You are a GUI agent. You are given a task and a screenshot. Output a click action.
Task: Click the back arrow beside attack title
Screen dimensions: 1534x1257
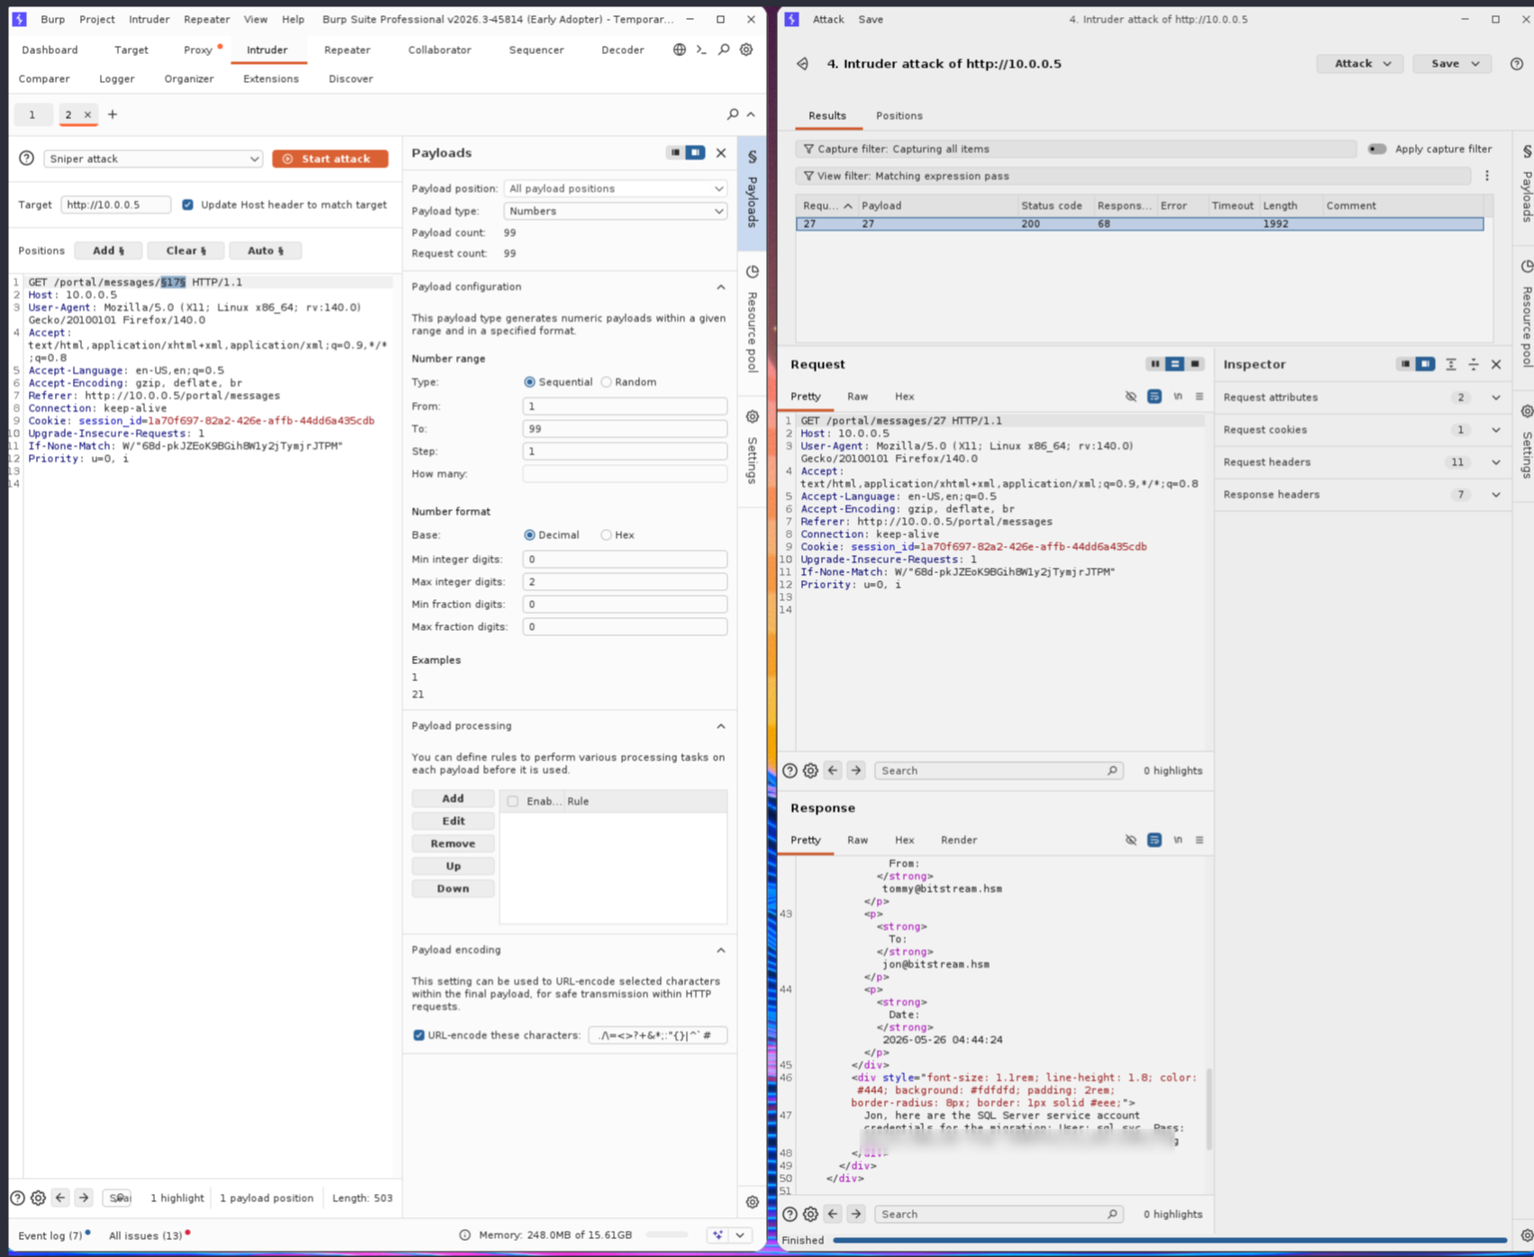point(802,64)
